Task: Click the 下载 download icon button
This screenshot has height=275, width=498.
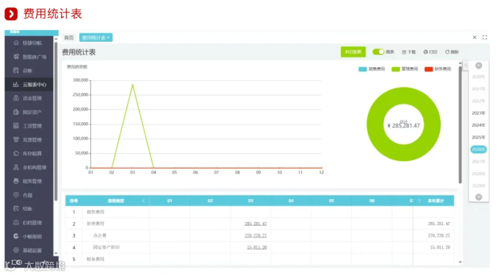Action: coord(409,52)
